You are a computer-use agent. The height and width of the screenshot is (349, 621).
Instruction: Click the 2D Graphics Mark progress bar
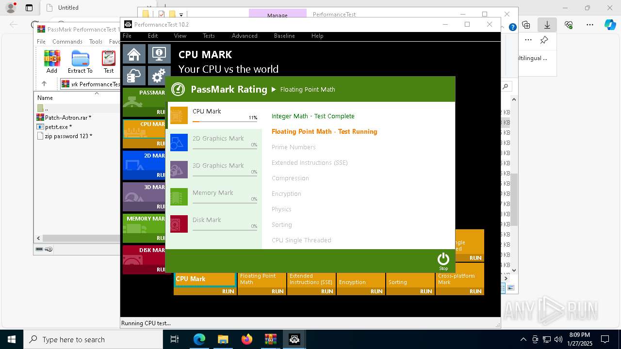click(x=225, y=148)
